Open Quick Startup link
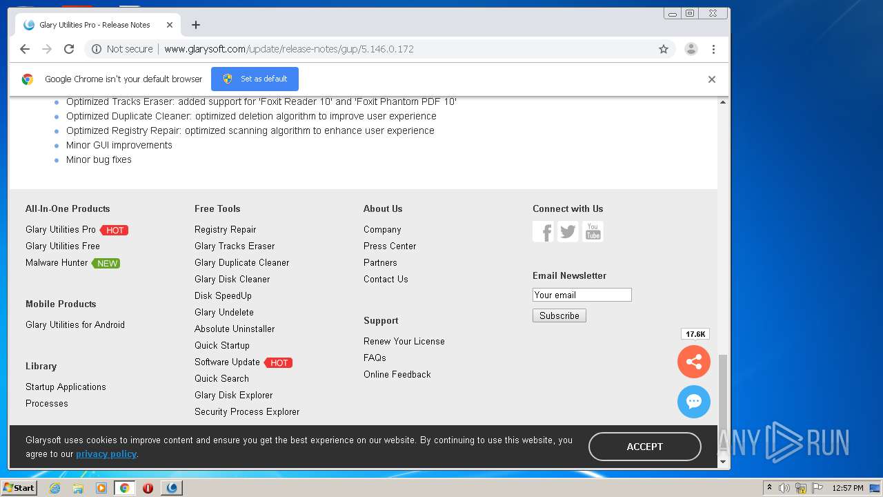The image size is (883, 497). tap(222, 345)
